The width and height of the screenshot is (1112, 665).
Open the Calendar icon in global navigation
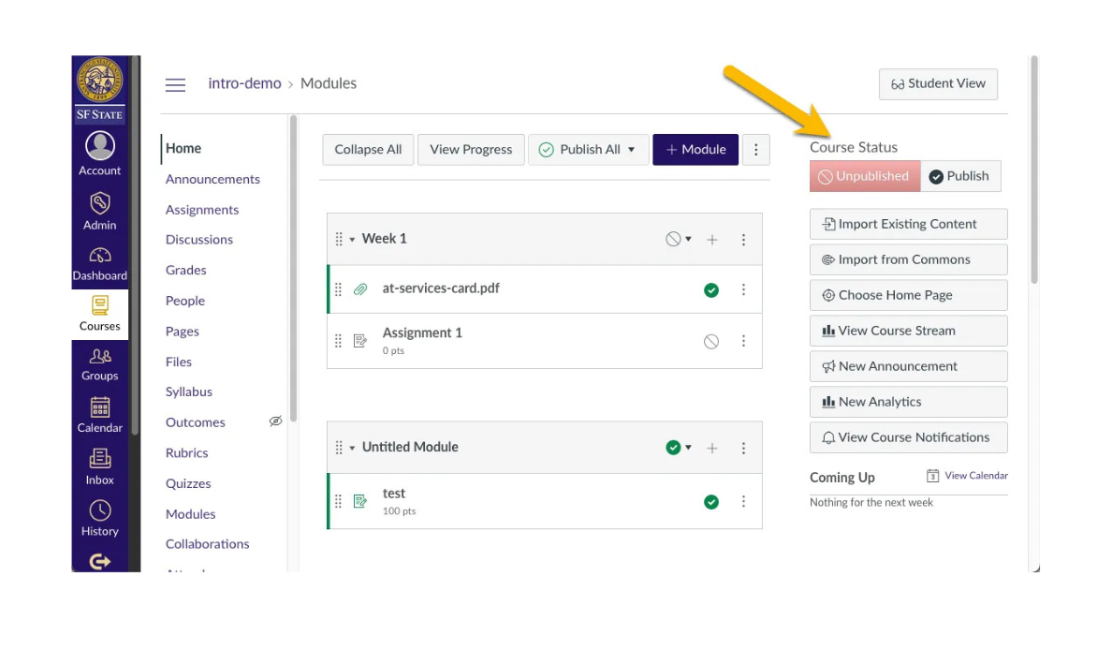[100, 407]
